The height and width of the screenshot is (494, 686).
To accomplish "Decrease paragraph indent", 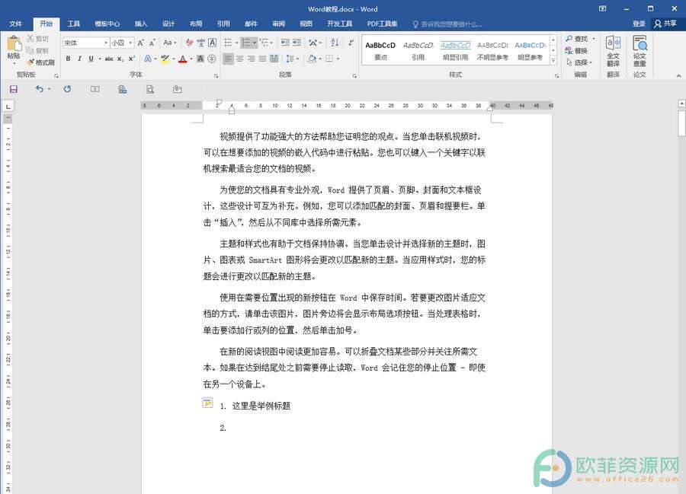I will pos(285,43).
